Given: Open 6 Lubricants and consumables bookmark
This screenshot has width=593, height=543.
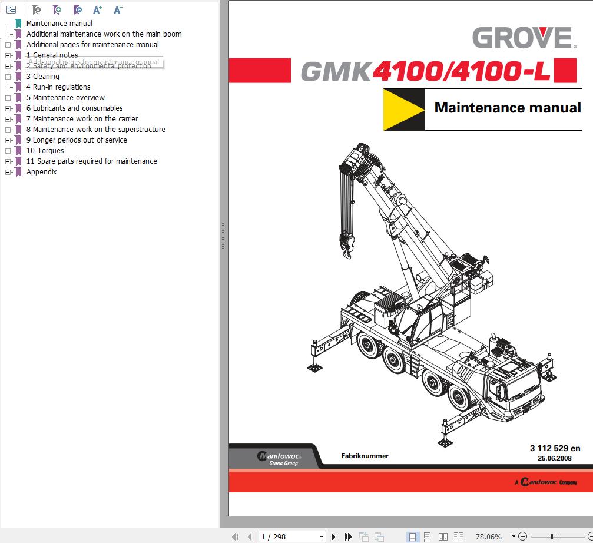Looking at the screenshot, I should point(75,108).
